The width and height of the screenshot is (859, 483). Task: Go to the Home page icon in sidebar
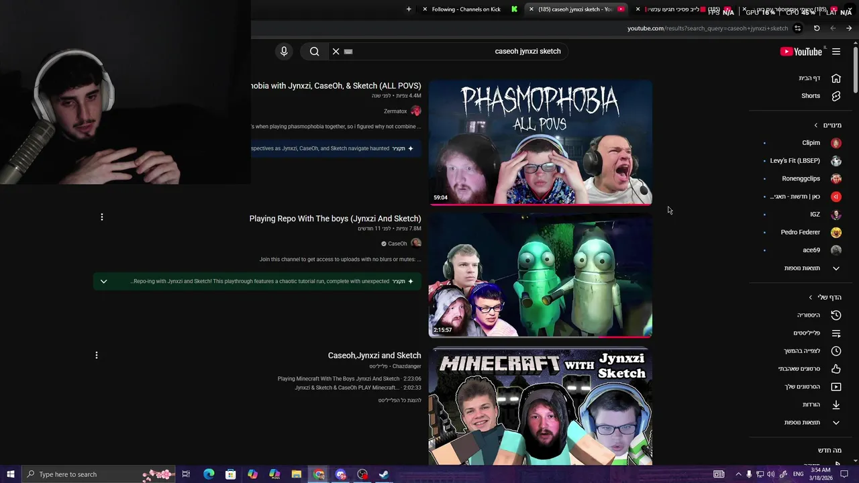point(836,78)
